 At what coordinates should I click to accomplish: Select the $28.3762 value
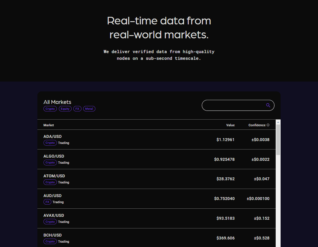(226, 179)
